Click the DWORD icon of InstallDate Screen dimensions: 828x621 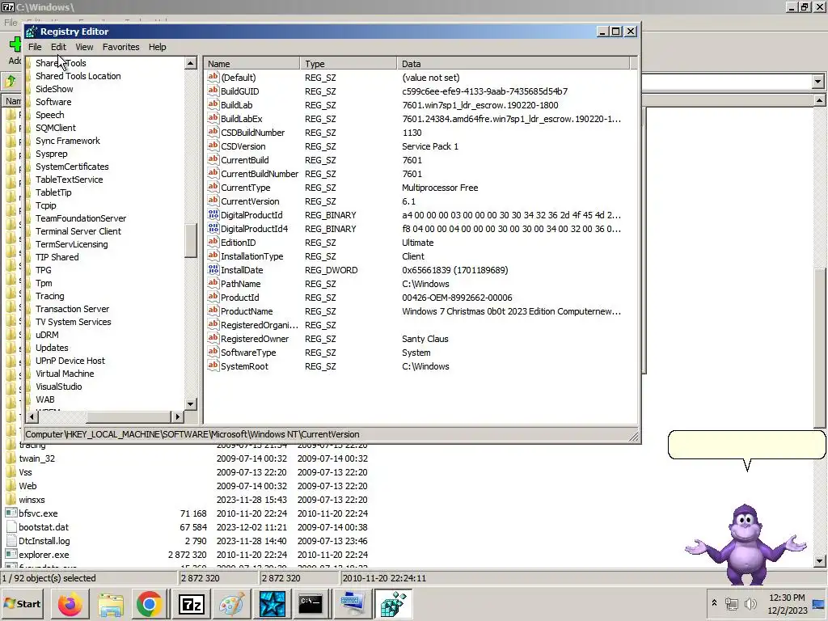(213, 269)
